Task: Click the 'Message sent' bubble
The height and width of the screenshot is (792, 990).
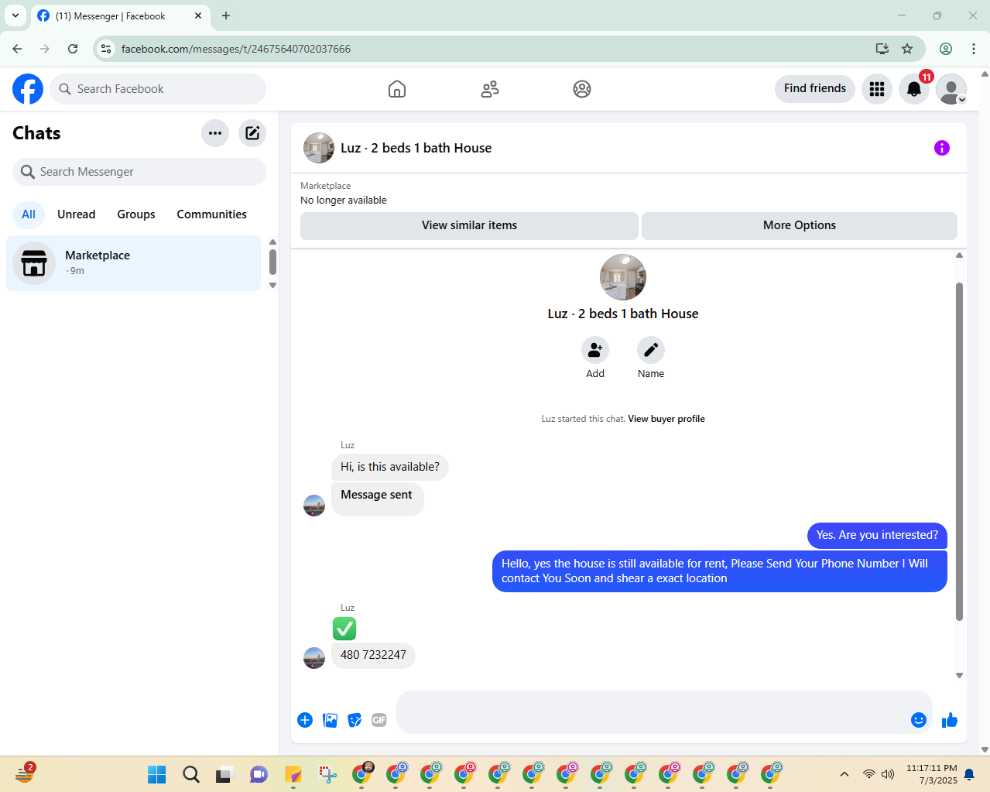Action: tap(378, 499)
